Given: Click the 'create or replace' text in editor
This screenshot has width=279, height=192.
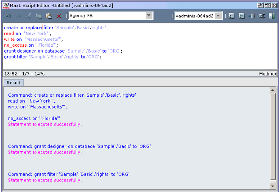Looking at the screenshot, I should pos(23,28).
